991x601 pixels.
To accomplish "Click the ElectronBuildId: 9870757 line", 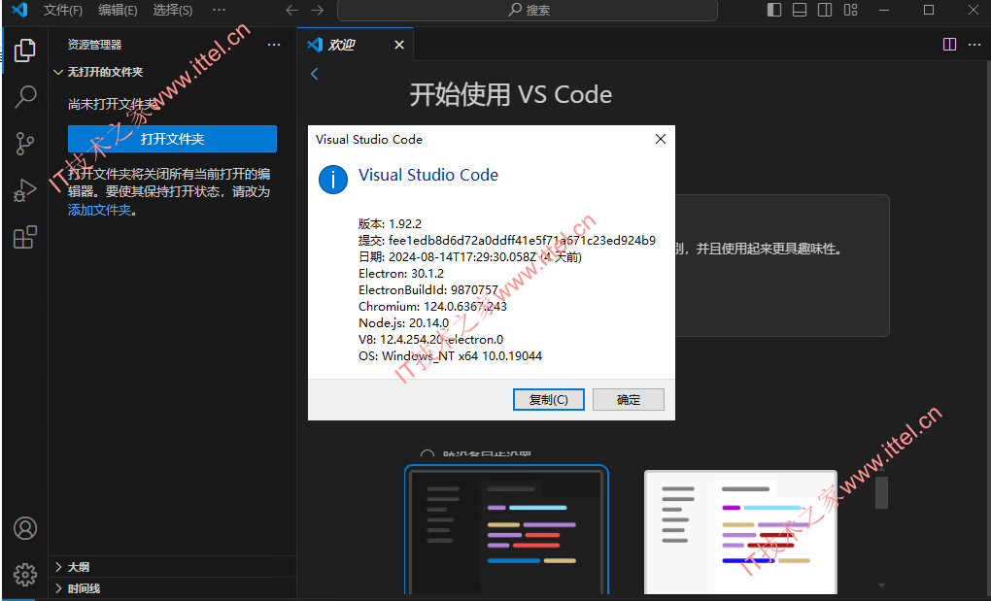I will 428,289.
